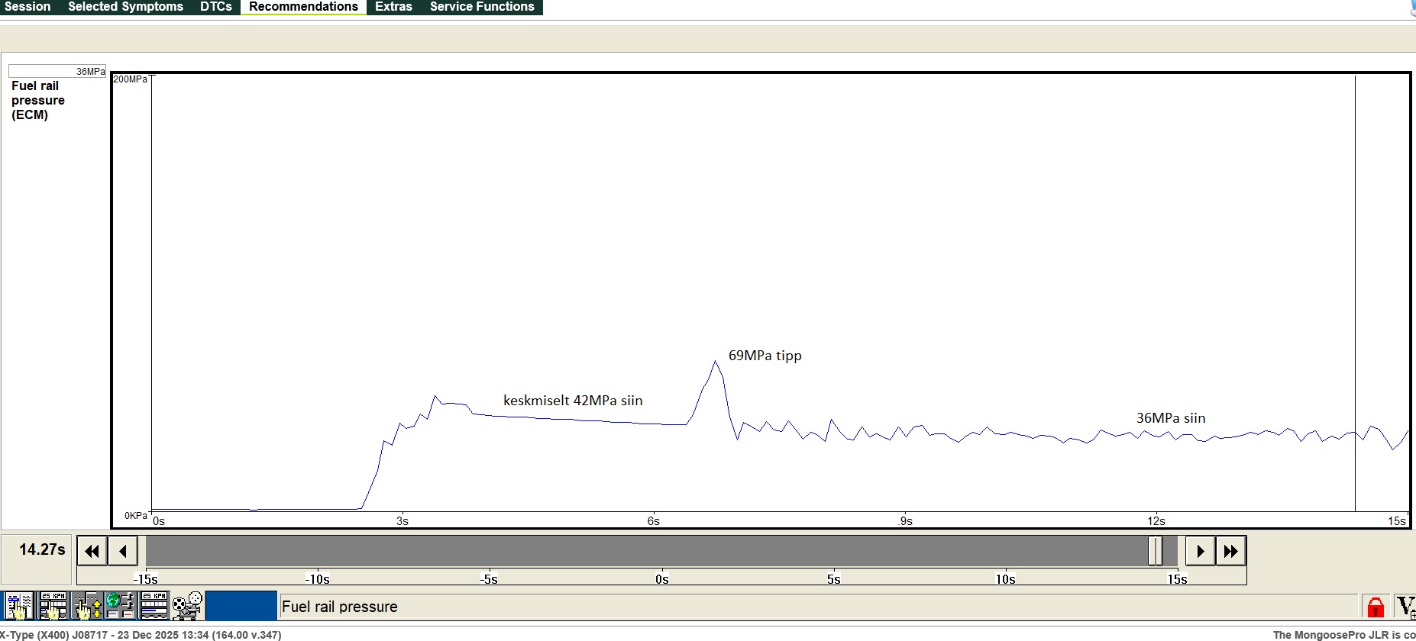The width and height of the screenshot is (1416, 641).
Task: Fast forward to end with double-right arrow
Action: click(x=1230, y=551)
